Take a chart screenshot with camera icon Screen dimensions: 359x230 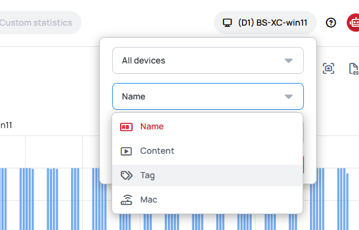coord(328,68)
